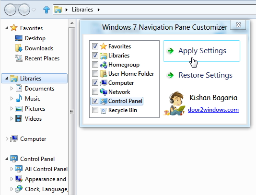Screen dimensions: 256x195
Task: Click Restore Settings button
Action: coord(200,75)
